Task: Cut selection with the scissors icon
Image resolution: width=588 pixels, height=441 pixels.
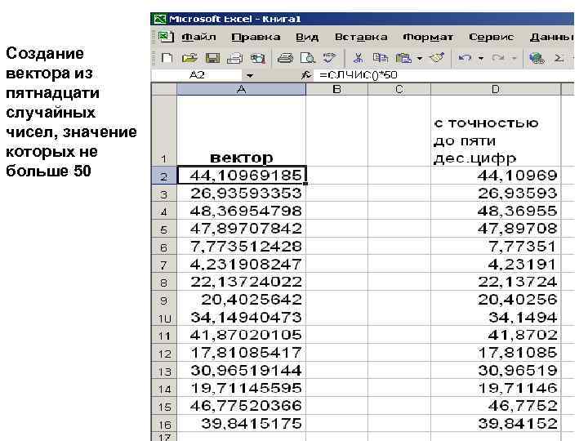Action: 359,58
